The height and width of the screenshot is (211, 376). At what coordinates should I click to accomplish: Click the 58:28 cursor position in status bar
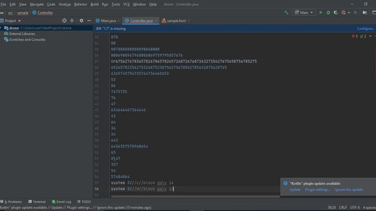tap(331, 207)
